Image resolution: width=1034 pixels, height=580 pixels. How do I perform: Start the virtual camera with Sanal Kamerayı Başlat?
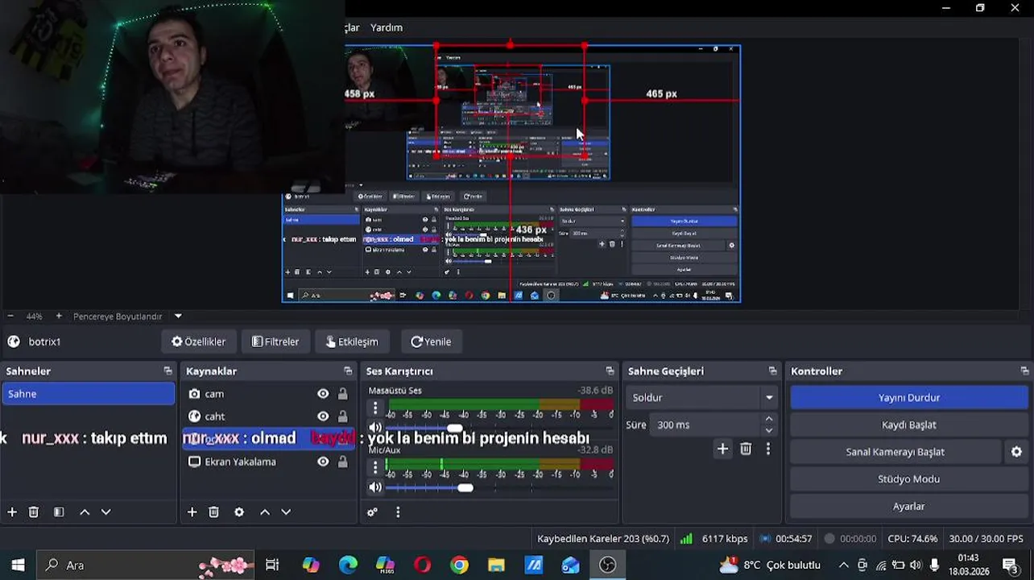pos(895,452)
